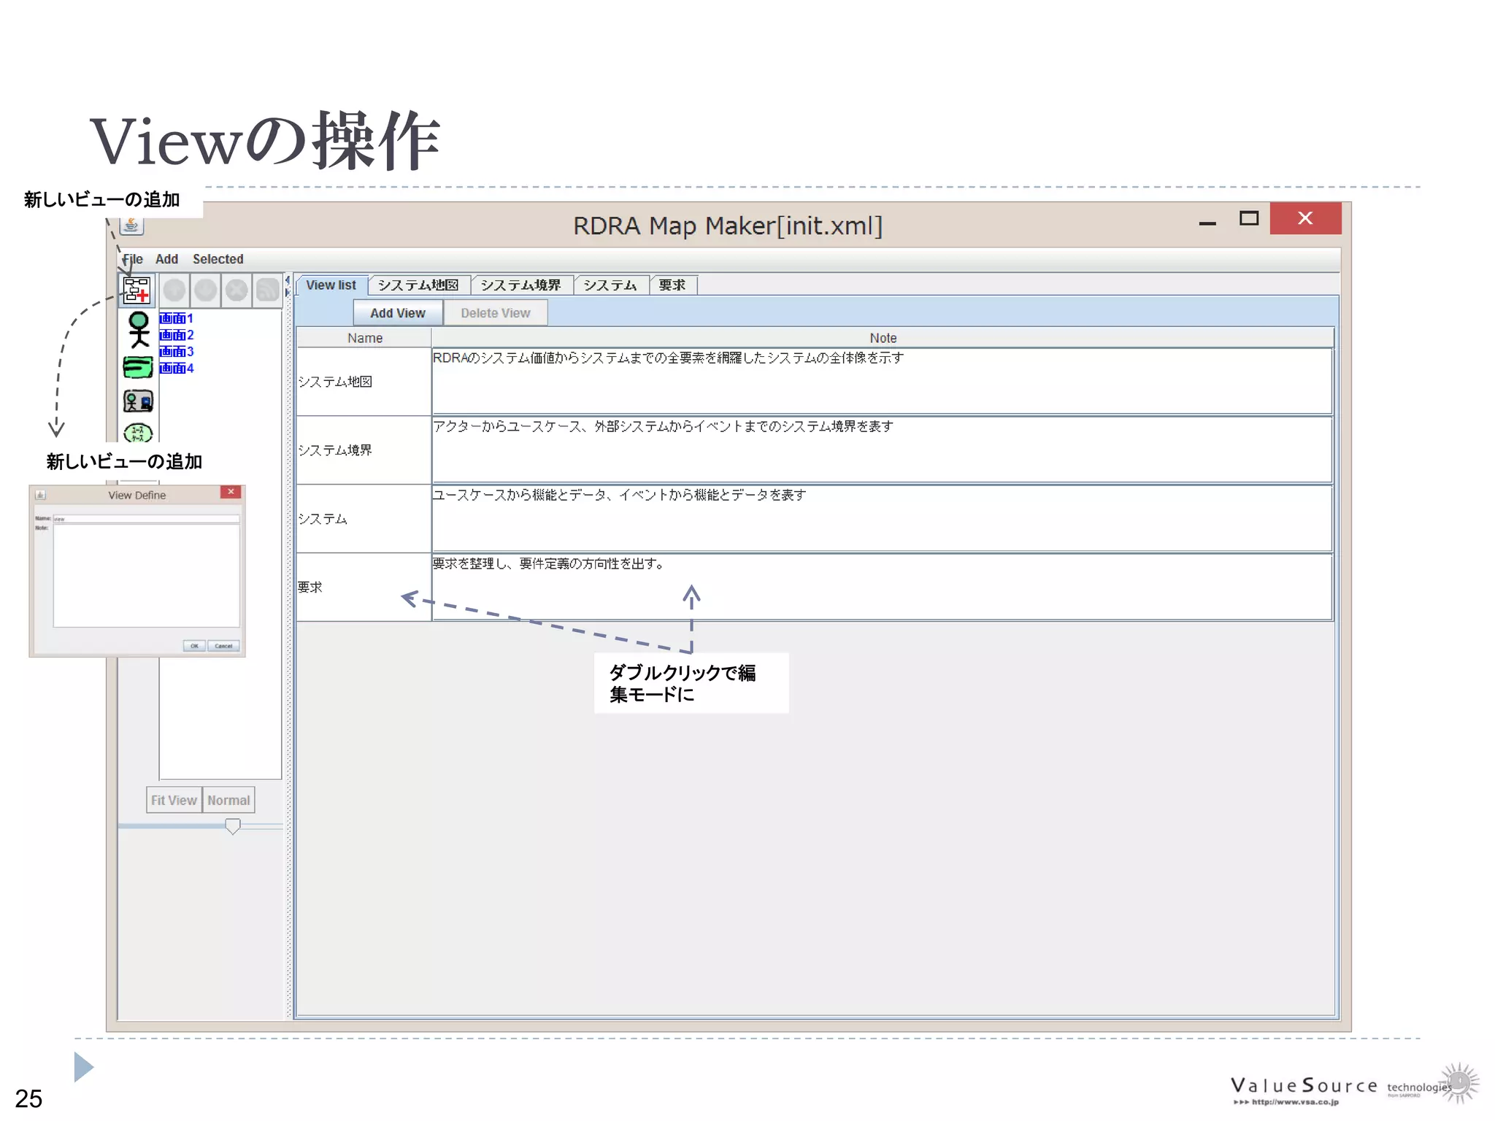The width and height of the screenshot is (1495, 1121).
Task: Click the Name field in View Define
Action: [146, 519]
